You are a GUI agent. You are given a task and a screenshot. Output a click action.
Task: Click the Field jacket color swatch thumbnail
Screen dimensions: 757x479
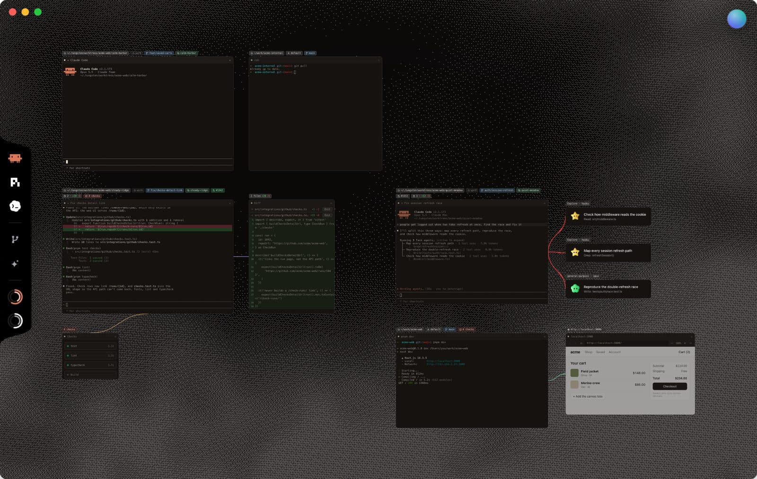pyautogui.click(x=574, y=373)
